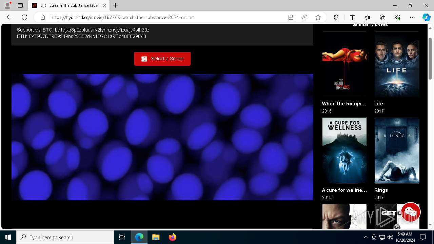This screenshot has width=434, height=244.
Task: Click the address bar URL
Action: [122, 17]
